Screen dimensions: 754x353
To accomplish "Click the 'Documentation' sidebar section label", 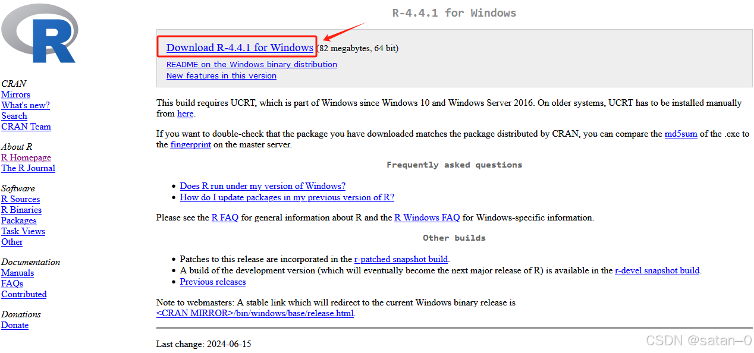I will tap(30, 262).
